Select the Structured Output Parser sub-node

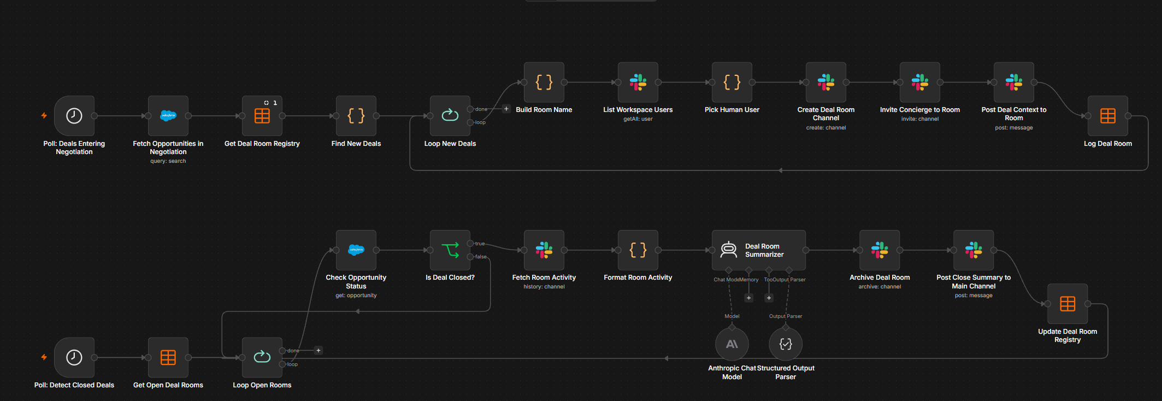tap(786, 344)
